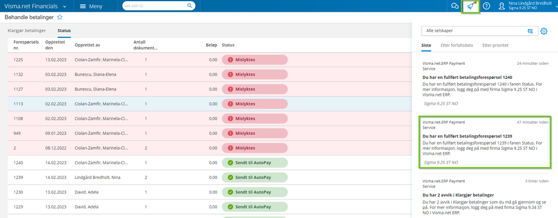
Task: Open the notifications bell icon
Action: [x=471, y=6]
